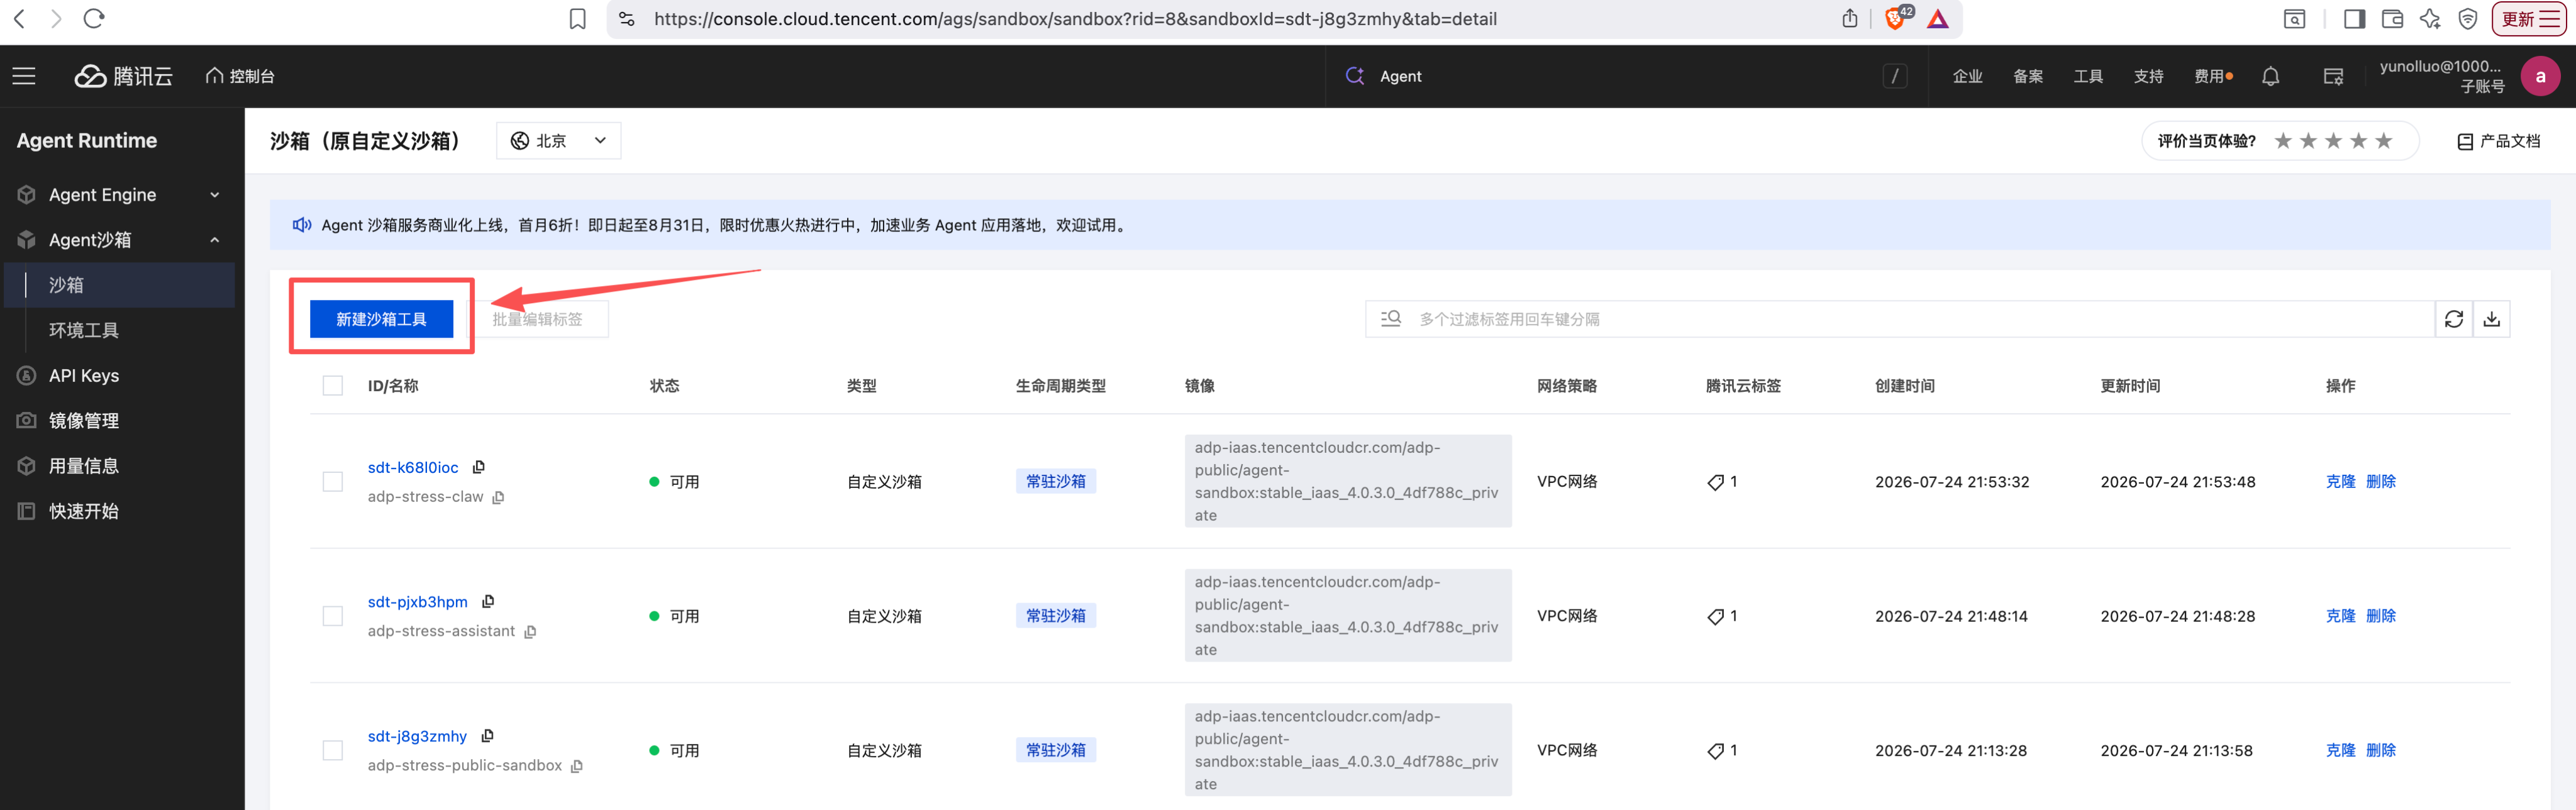This screenshot has height=810, width=2576.
Task: Toggle the browser sidebar panel icon
Action: [2354, 19]
